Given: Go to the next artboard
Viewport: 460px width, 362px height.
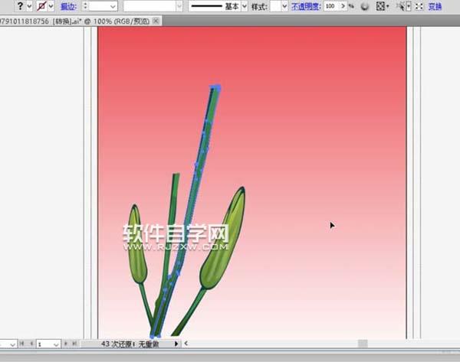Looking at the screenshot, I should point(65,344).
